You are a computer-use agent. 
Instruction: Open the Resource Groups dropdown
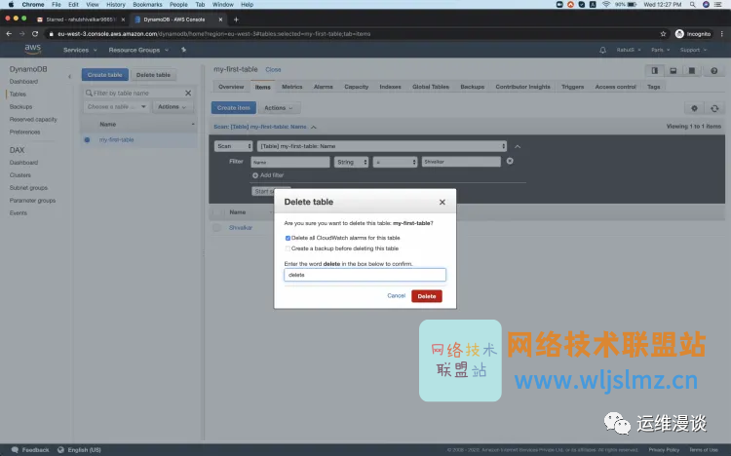(x=138, y=50)
